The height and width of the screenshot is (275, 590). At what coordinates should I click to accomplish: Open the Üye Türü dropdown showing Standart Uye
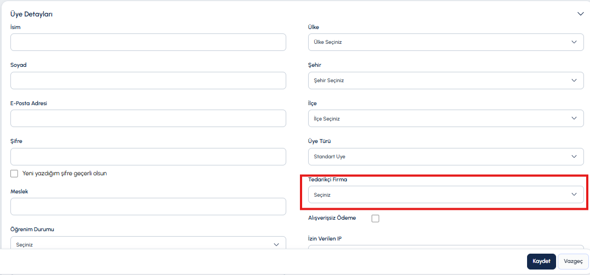coord(446,157)
